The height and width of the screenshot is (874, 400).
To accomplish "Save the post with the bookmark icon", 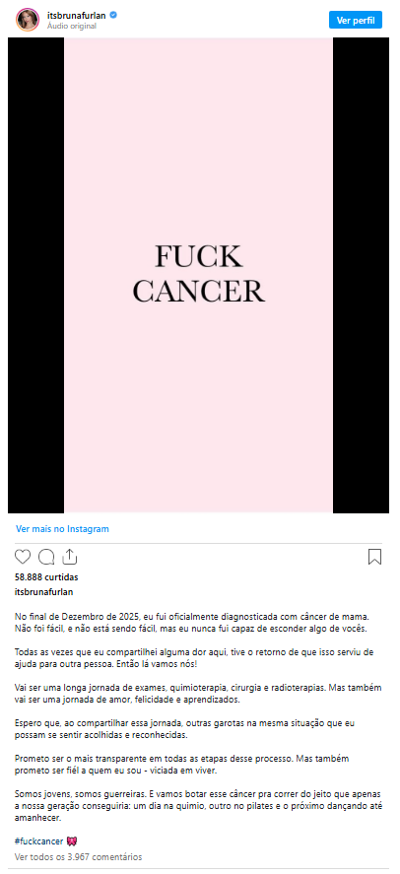I will click(x=375, y=557).
